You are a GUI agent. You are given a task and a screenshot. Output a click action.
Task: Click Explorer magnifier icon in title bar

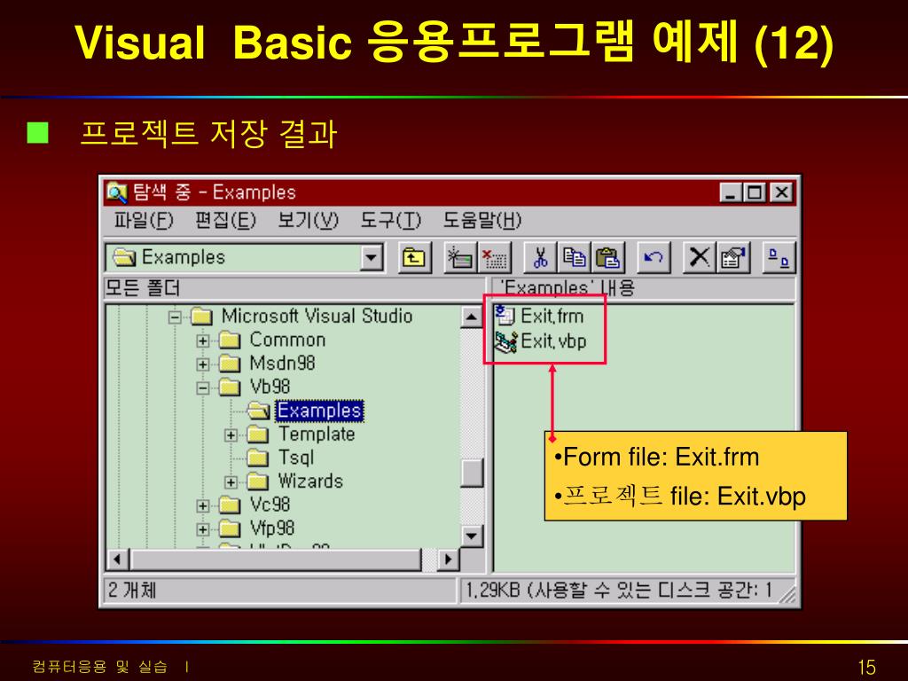pyautogui.click(x=116, y=192)
